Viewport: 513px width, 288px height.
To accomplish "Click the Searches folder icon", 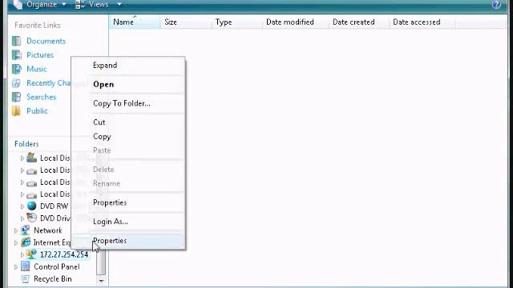I will 16,97.
